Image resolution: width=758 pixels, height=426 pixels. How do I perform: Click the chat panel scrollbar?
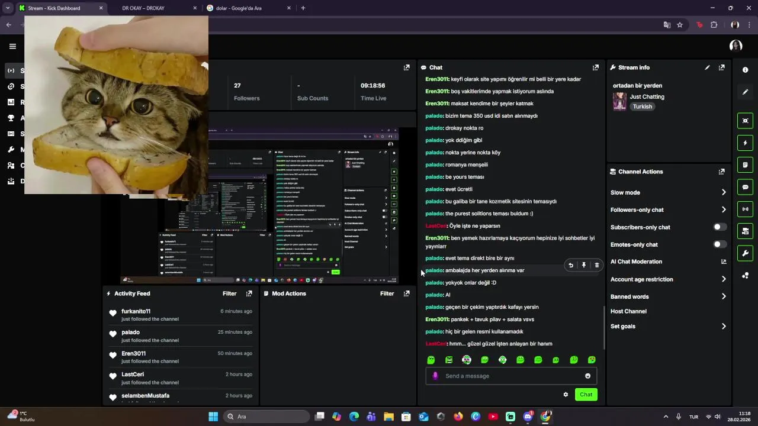[604, 327]
